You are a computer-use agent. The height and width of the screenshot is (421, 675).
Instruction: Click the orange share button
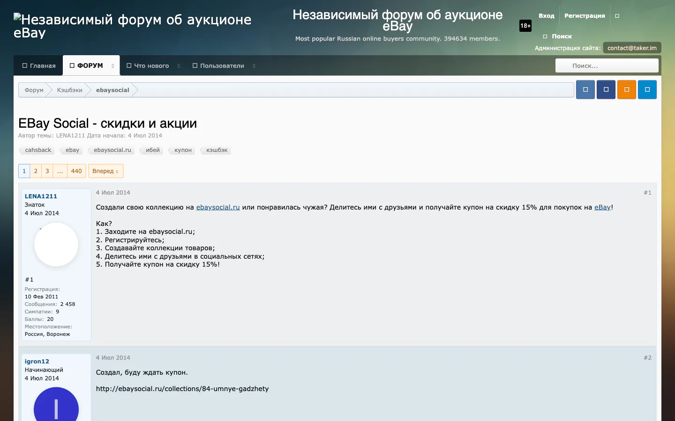(627, 89)
